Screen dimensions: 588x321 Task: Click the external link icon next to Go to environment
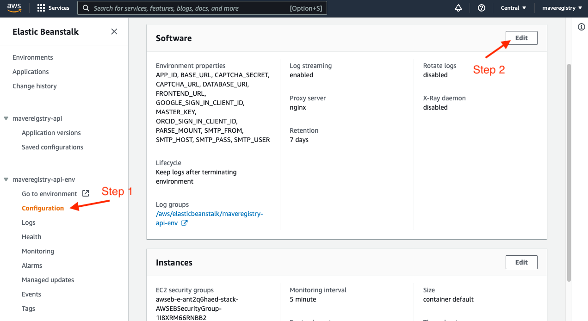86,193
